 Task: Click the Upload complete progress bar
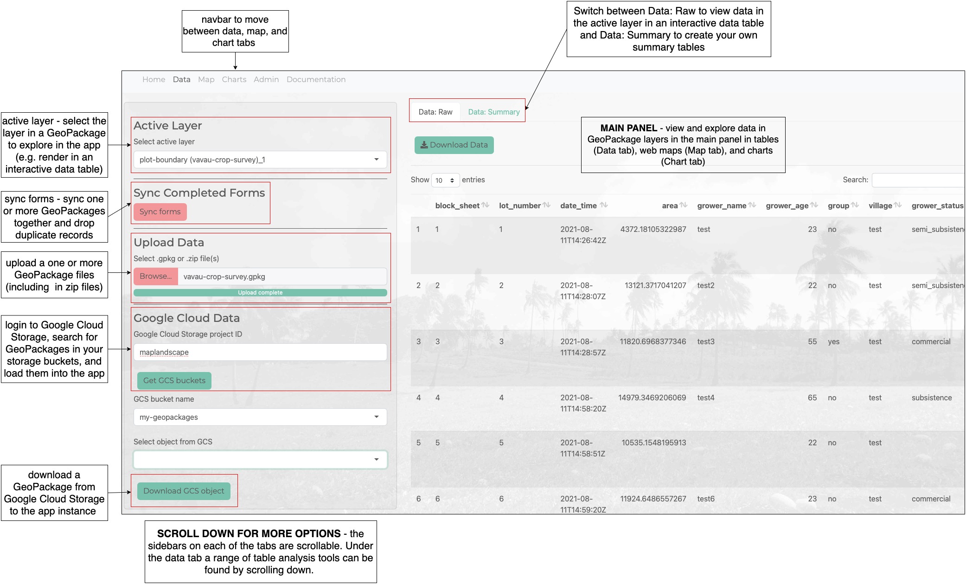[x=260, y=293]
